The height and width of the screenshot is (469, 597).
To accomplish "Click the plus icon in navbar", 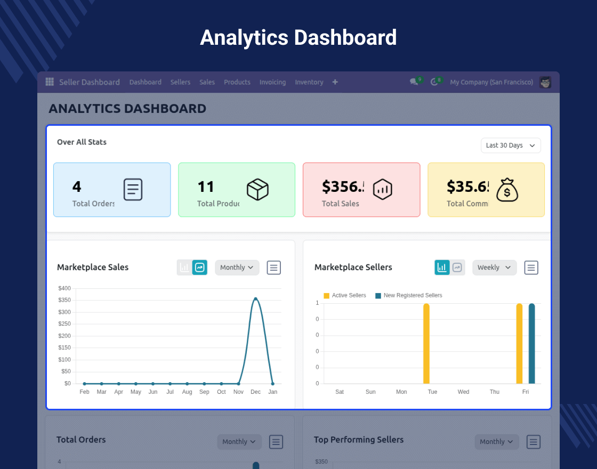I will point(335,82).
